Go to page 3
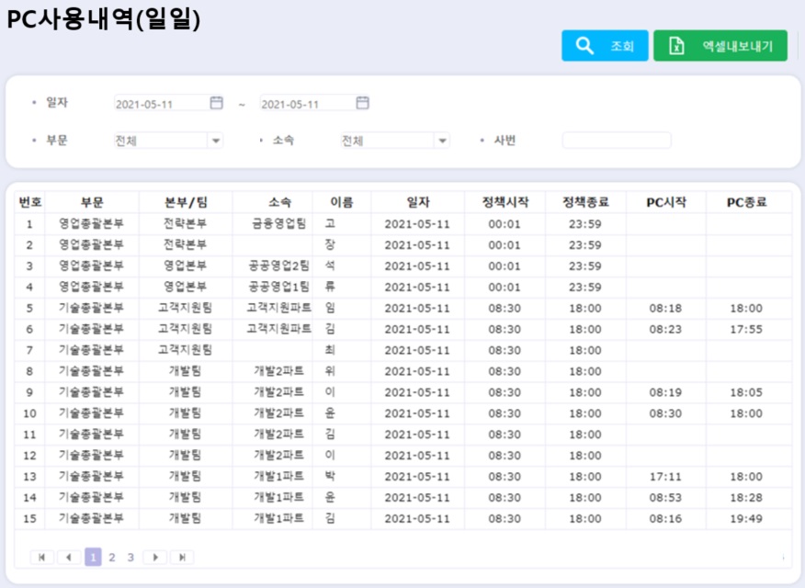 coord(130,557)
